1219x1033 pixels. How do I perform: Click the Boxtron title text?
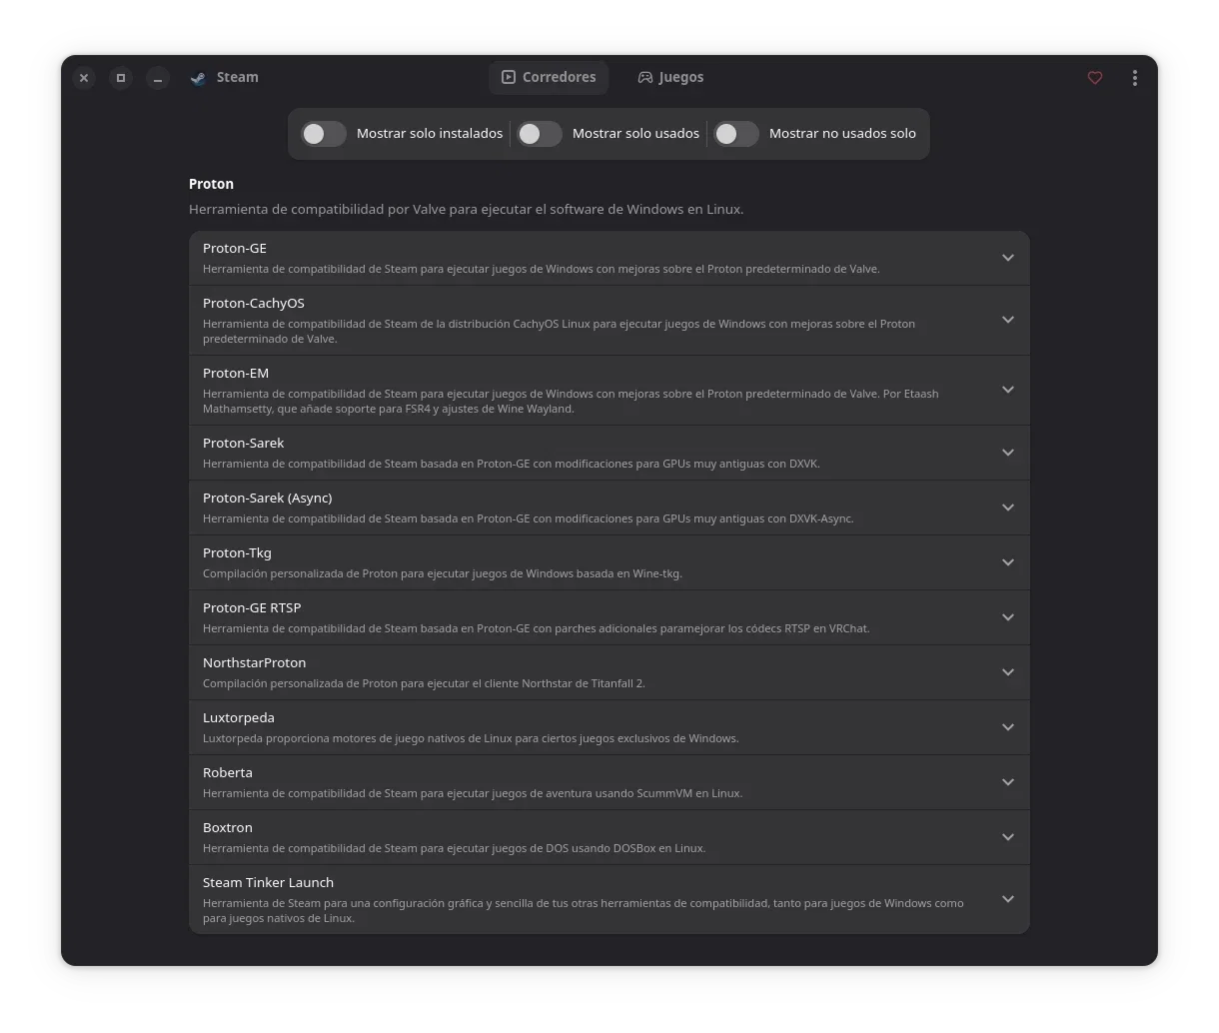[228, 827]
